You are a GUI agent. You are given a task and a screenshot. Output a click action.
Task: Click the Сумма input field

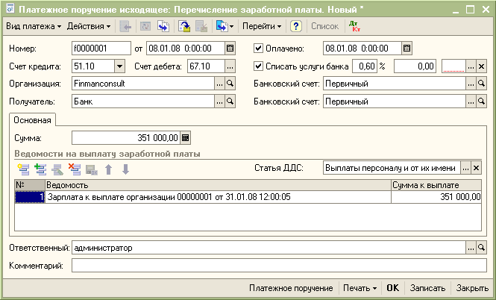[126, 138]
